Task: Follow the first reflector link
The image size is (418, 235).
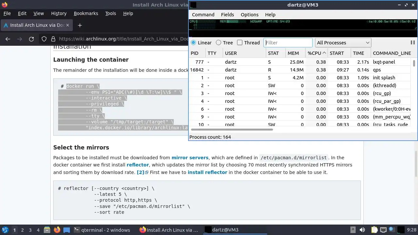Action: point(138,165)
